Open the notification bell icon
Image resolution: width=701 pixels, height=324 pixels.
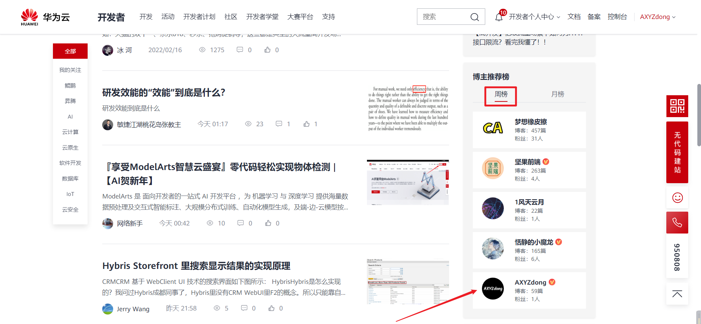[x=499, y=17]
